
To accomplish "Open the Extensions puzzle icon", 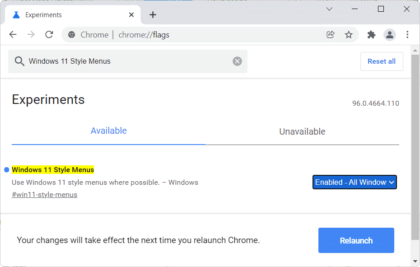I will [x=371, y=35].
